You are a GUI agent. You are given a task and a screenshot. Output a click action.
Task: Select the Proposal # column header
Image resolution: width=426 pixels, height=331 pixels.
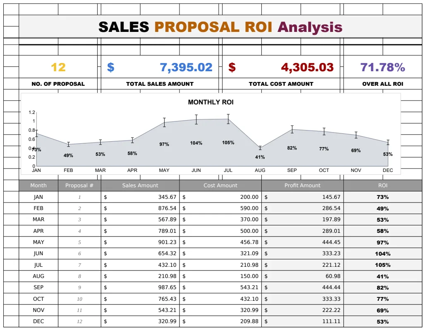[x=79, y=185]
